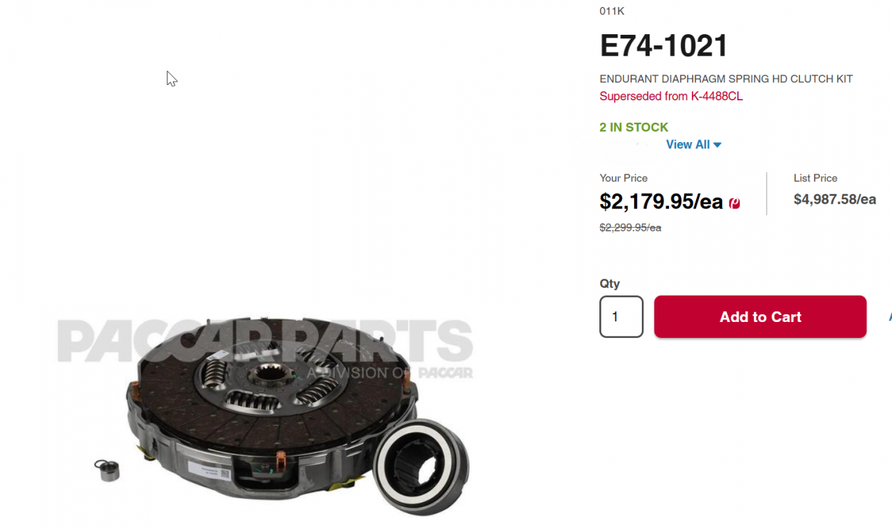Click the Your Price $2,179.95/ea amount
This screenshot has width=892, height=529.
[x=661, y=202]
